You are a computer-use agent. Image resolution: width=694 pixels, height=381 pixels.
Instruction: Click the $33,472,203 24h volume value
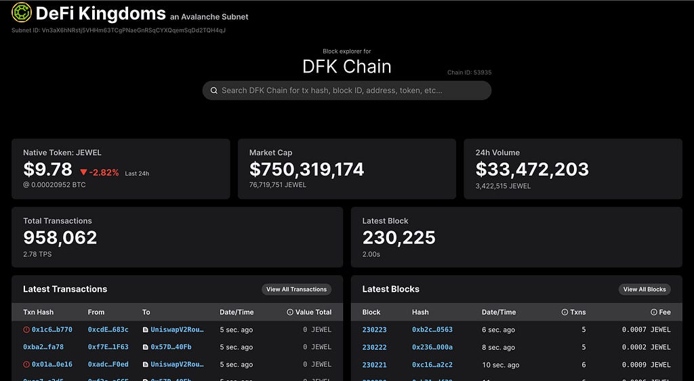pyautogui.click(x=532, y=169)
